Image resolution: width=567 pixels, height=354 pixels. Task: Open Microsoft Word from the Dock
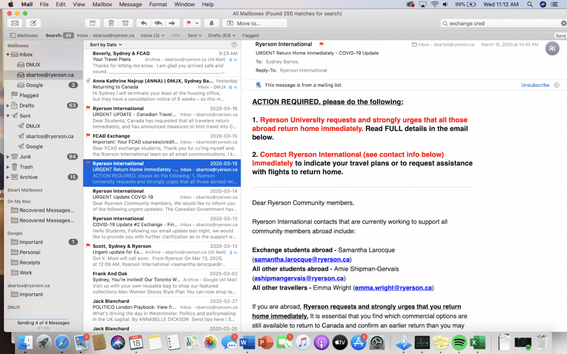pos(247,342)
